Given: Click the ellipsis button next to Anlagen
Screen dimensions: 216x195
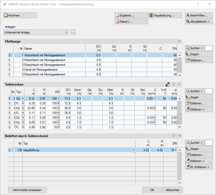Looking at the screenshot, I should pos(73,32).
